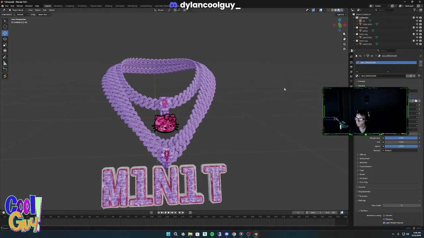Select the Annotate tool
The height and width of the screenshot is (238, 424).
(x=5, y=58)
